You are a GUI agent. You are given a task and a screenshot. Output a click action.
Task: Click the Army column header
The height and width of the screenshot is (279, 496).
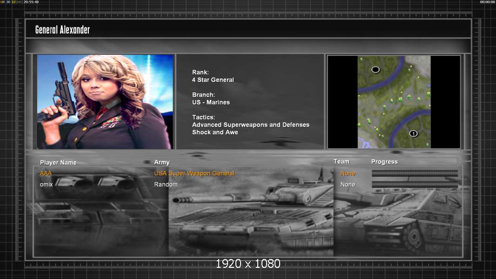pyautogui.click(x=162, y=162)
